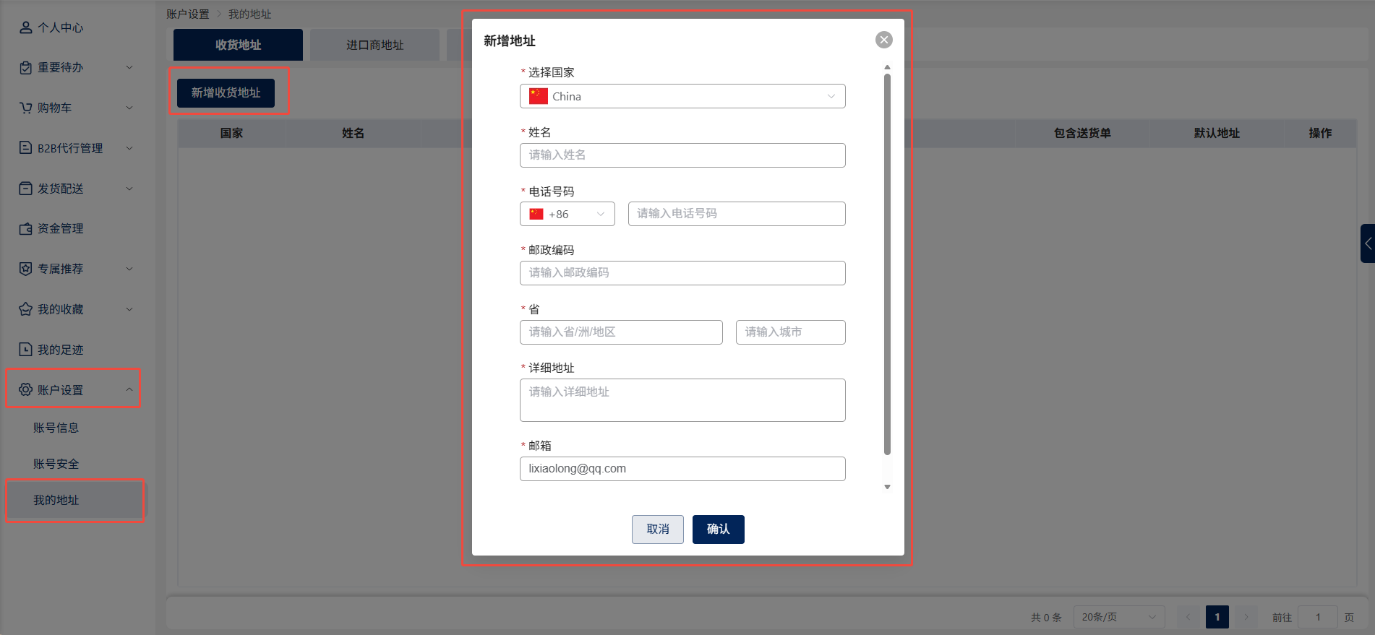Click the 请输入省/洲/地区 input field
The height and width of the screenshot is (635, 1375).
621,332
